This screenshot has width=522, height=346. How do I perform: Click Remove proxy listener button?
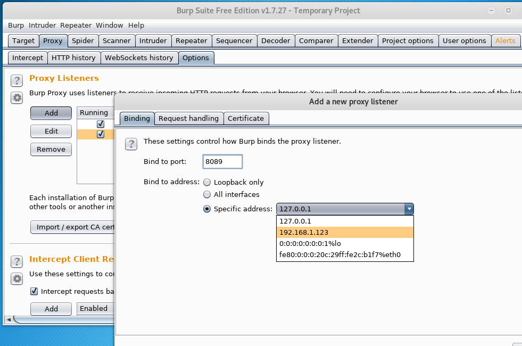coord(51,149)
